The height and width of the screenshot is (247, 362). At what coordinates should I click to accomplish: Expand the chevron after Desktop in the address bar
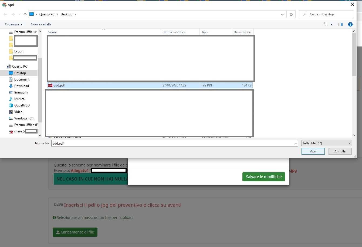pyautogui.click(x=75, y=14)
